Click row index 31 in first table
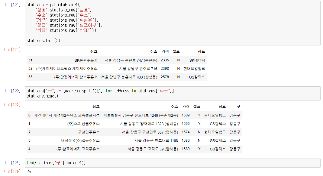This screenshot has height=176, width=323. tap(31, 60)
